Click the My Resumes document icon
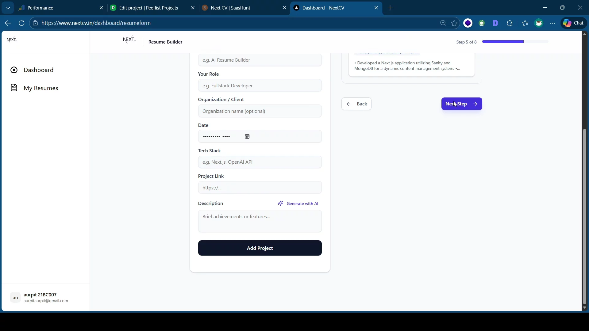The width and height of the screenshot is (589, 331). pyautogui.click(x=14, y=88)
